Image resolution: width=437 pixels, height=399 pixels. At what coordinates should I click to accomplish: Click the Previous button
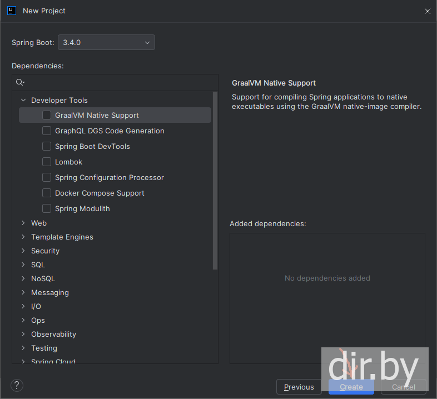point(299,387)
